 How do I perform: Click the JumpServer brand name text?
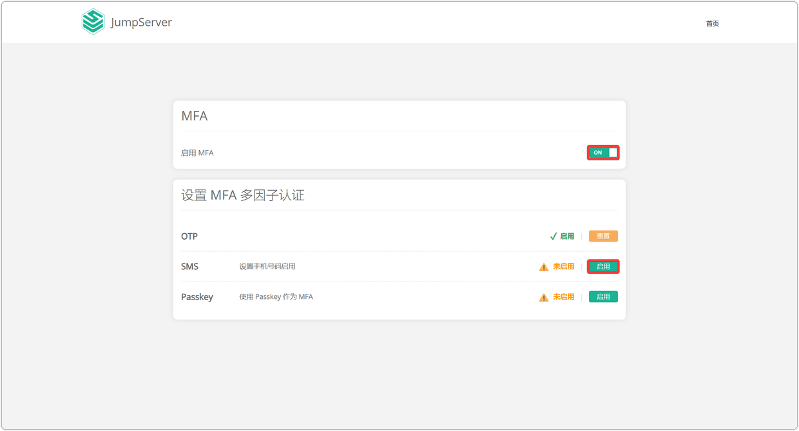tap(141, 23)
